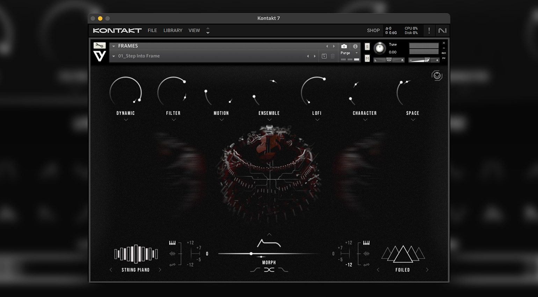Open the exclamation warning icon in header
This screenshot has height=297, width=538.
[429, 30]
